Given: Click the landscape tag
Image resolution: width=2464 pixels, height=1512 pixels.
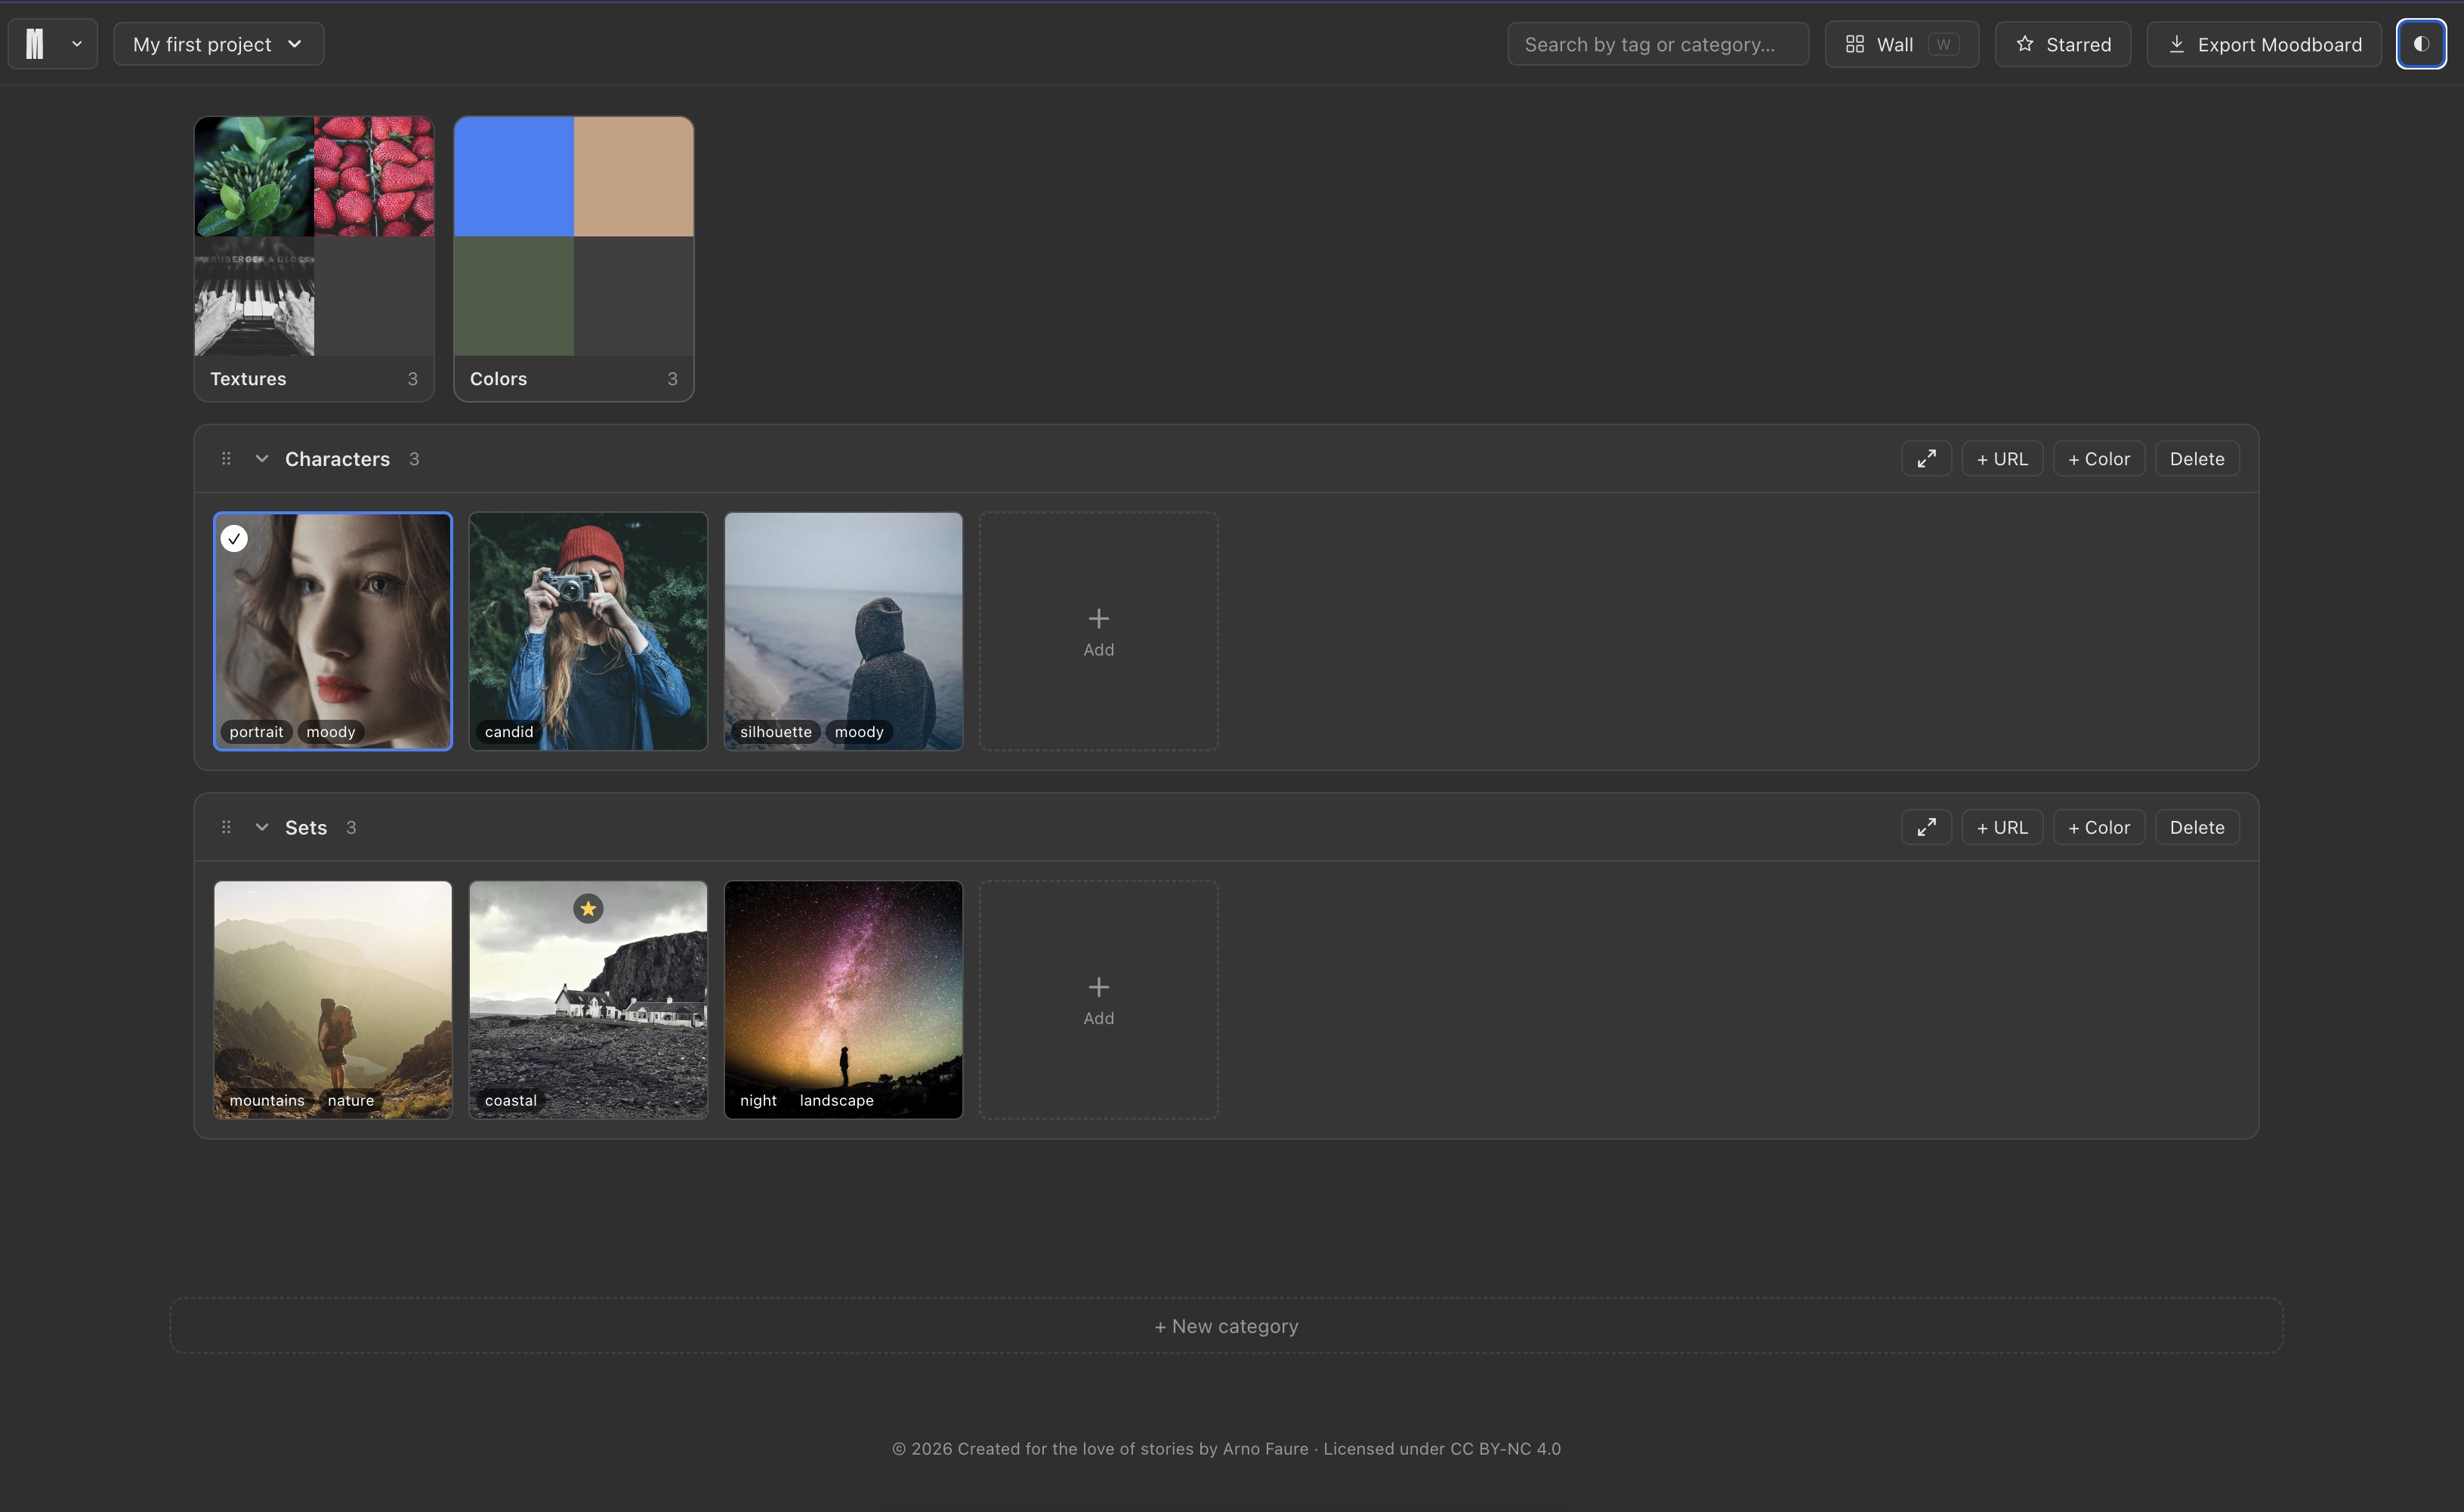Looking at the screenshot, I should [836, 1100].
